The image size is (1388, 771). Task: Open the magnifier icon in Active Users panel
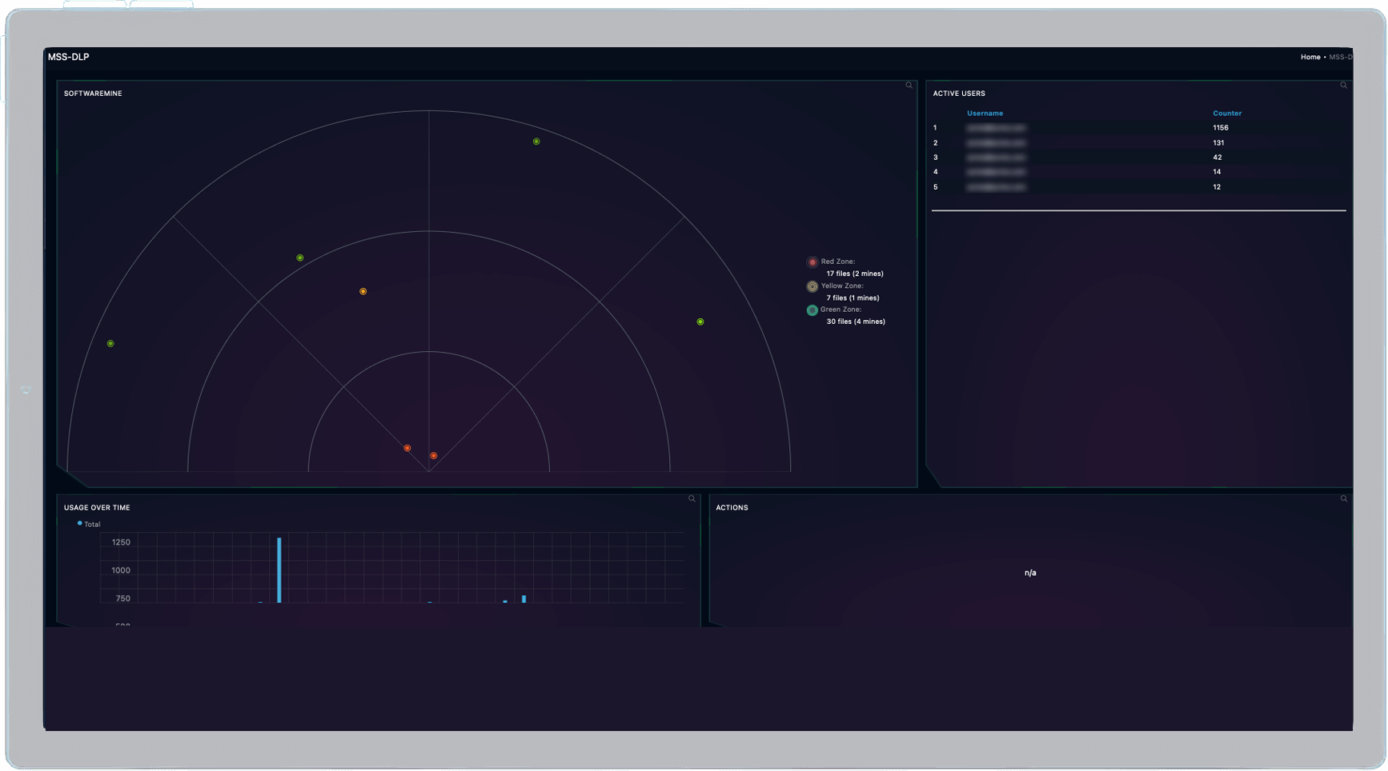[1343, 85]
